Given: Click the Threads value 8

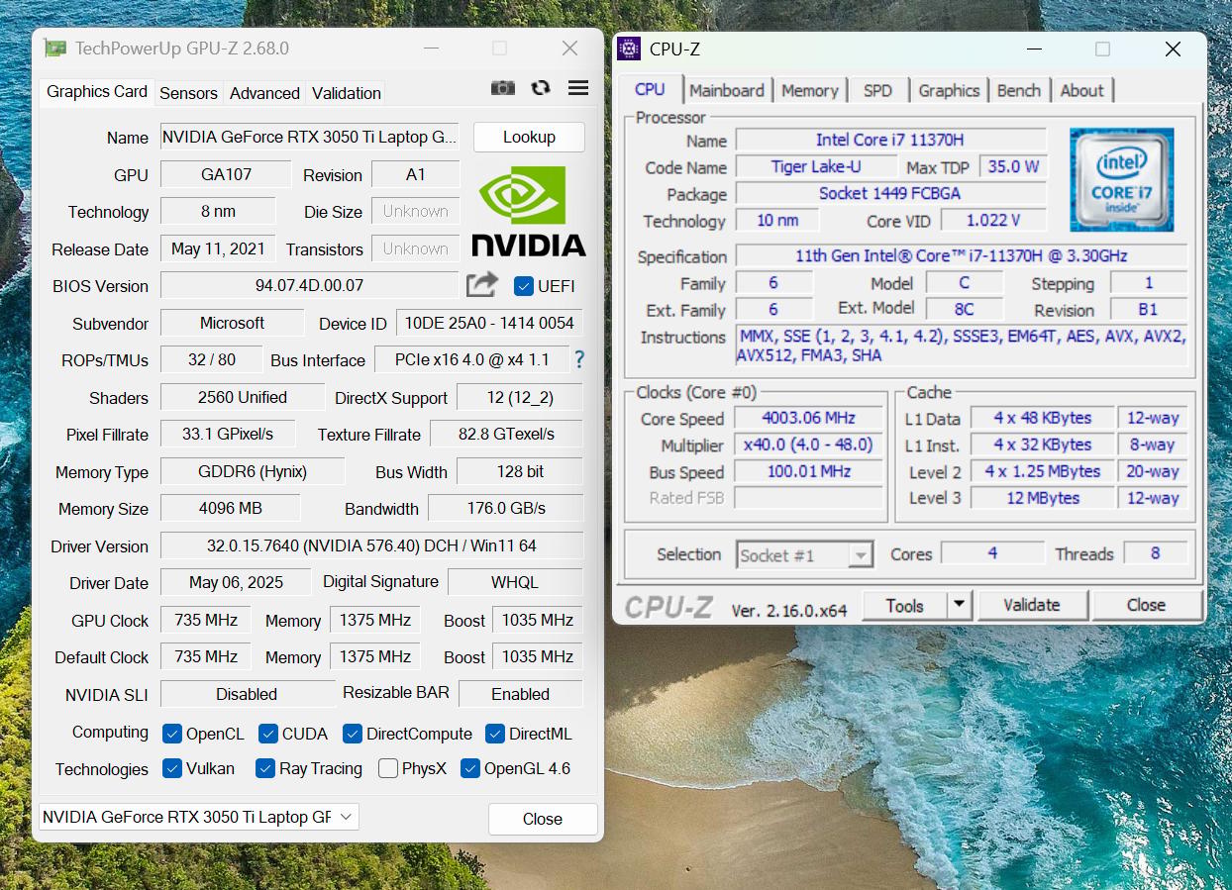Looking at the screenshot, I should (x=1154, y=553).
